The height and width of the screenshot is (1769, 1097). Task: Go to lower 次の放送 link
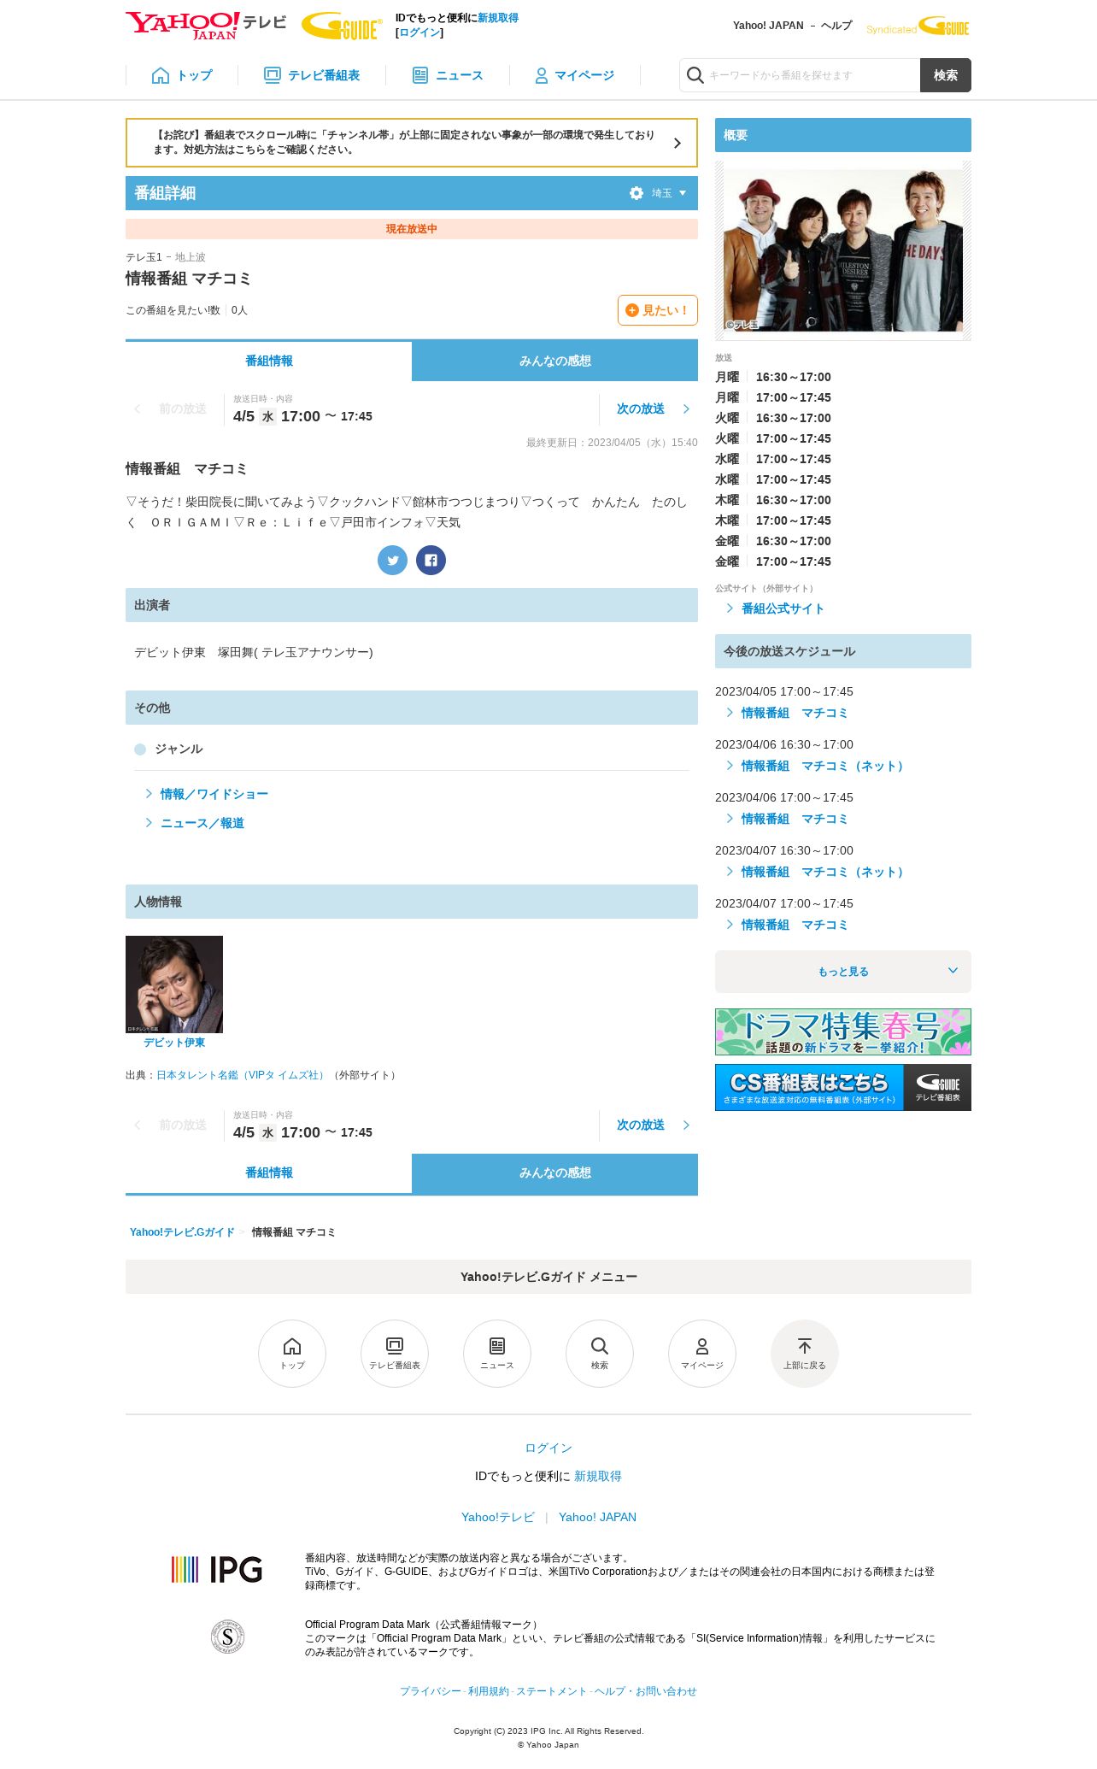click(x=653, y=1125)
